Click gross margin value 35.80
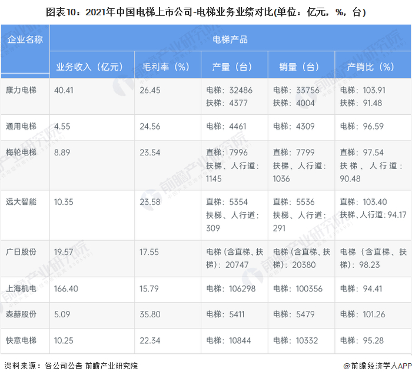Screen dimensions: 412x378 (149, 314)
